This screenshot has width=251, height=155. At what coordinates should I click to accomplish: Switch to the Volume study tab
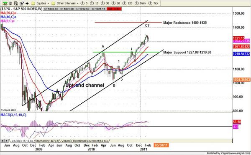click(x=66, y=141)
